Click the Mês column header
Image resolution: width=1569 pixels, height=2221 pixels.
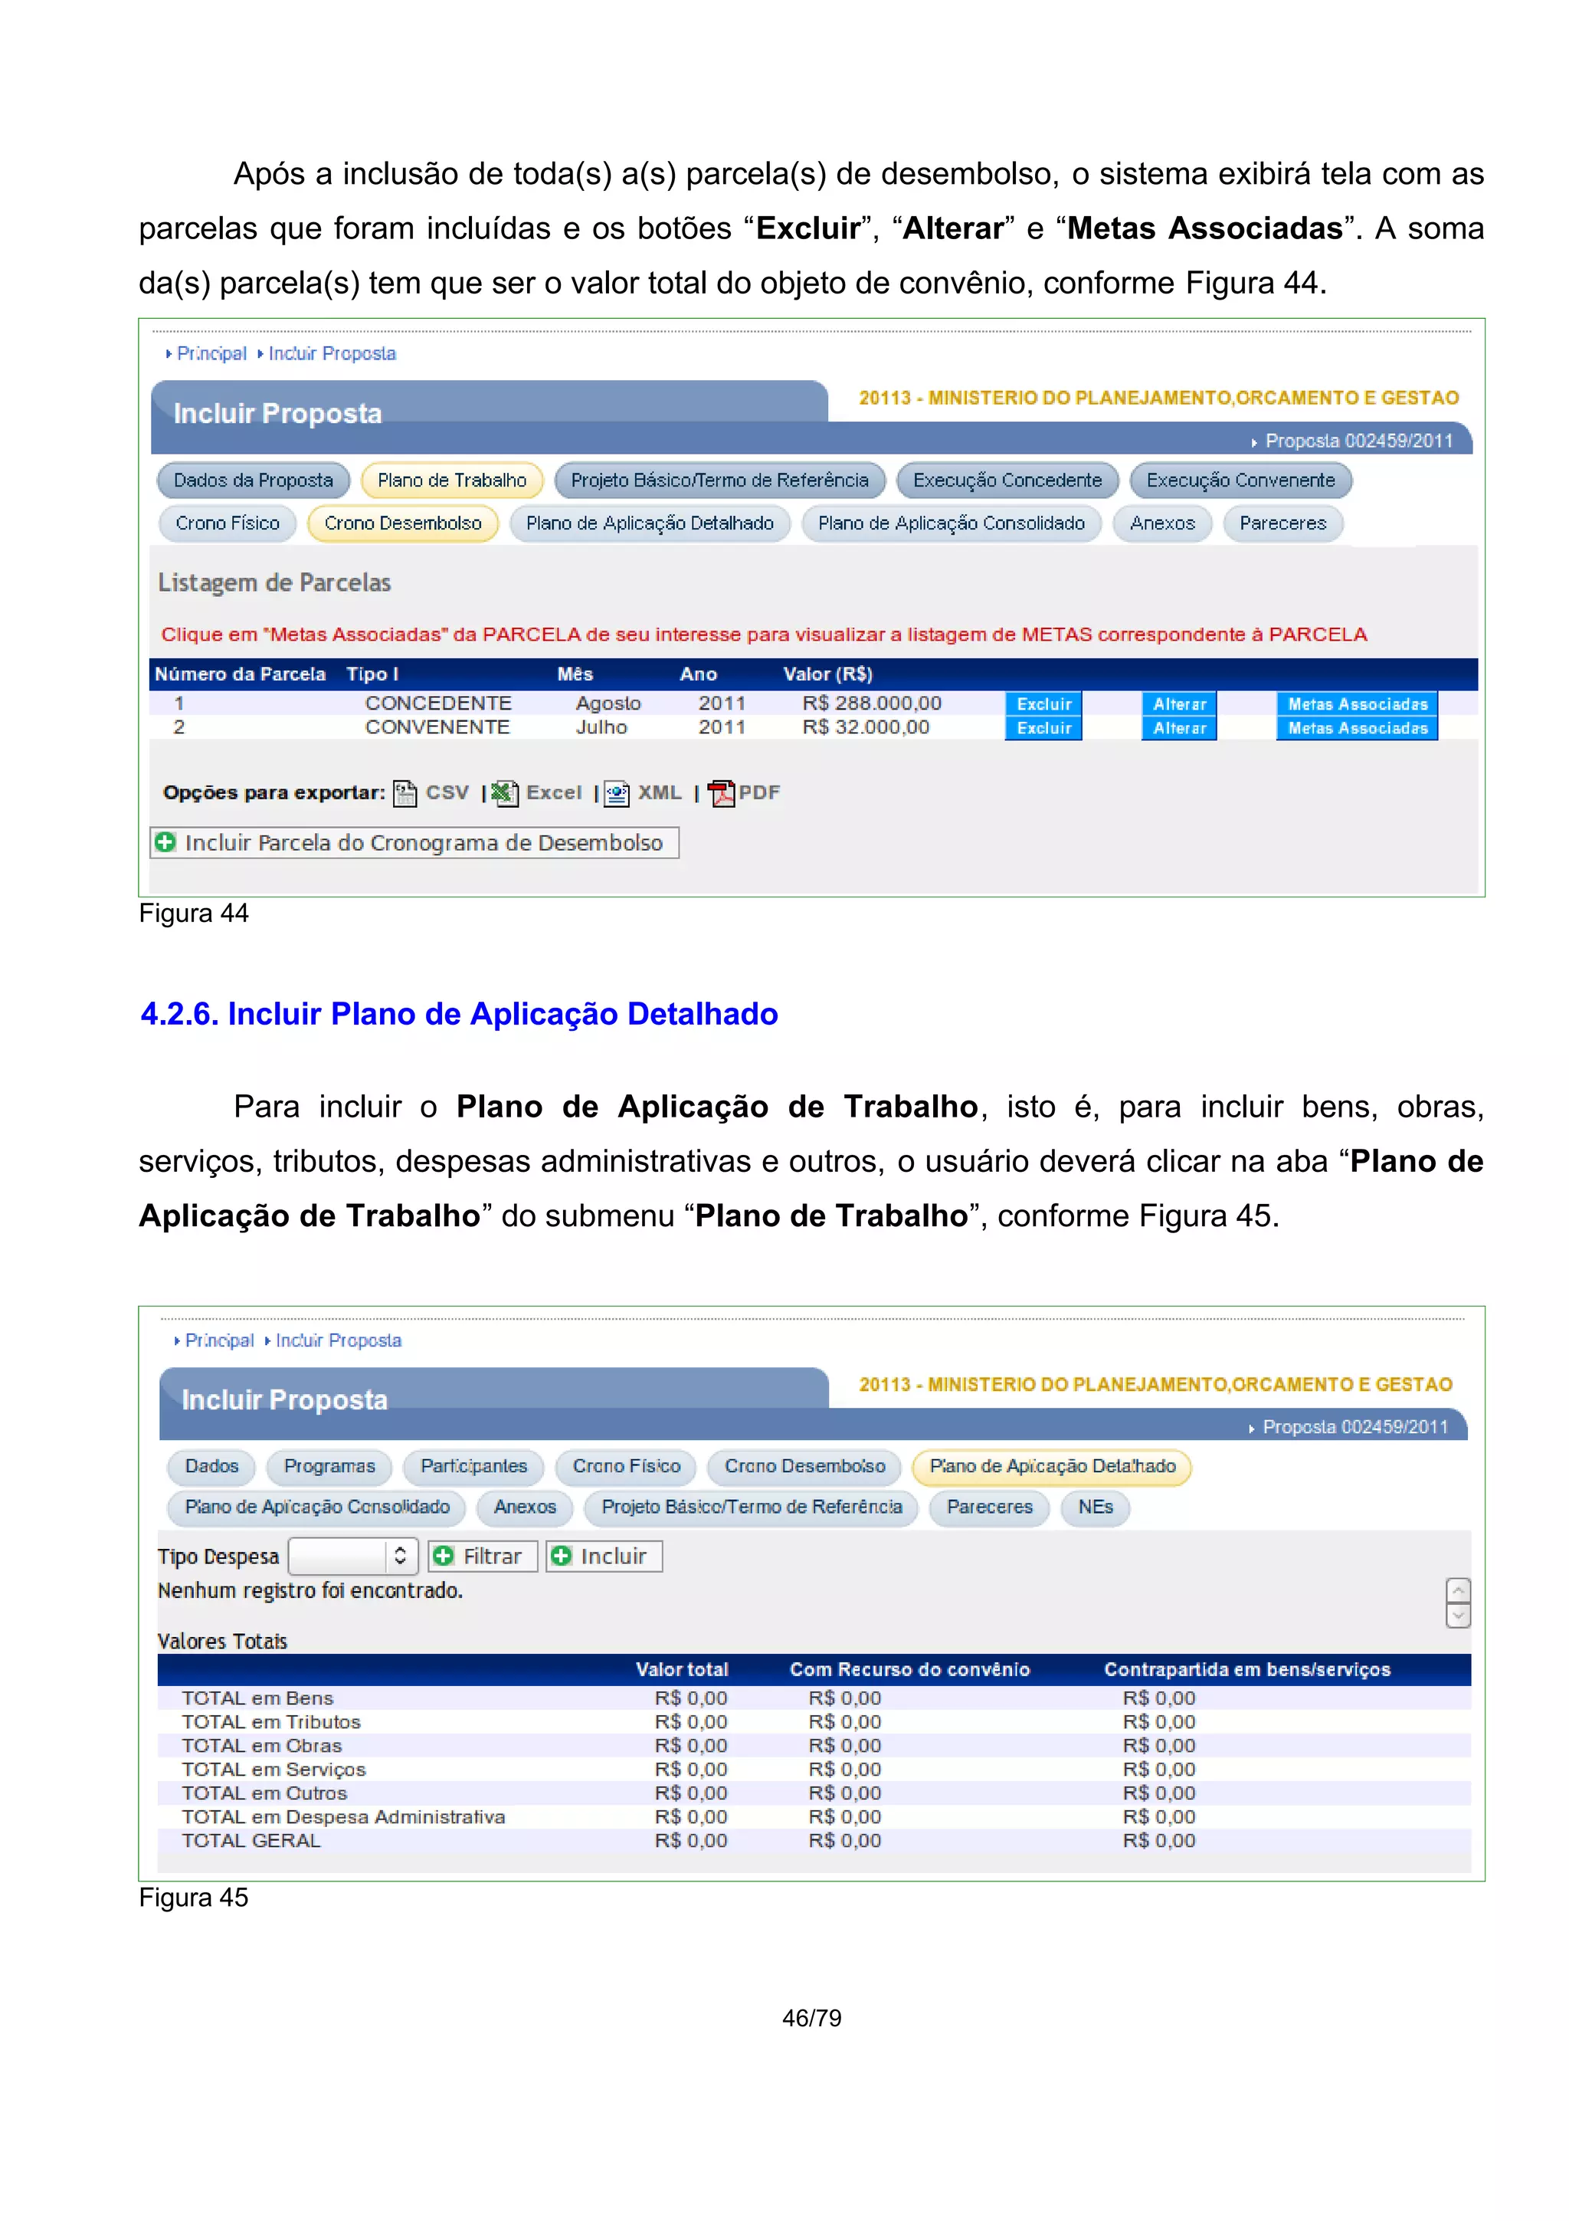(x=575, y=674)
